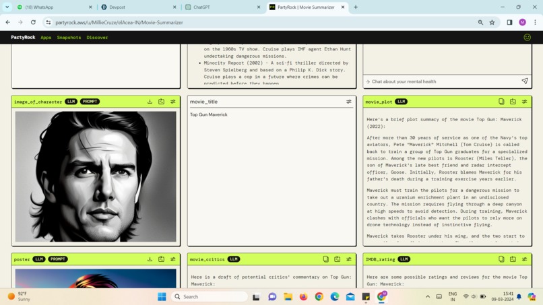
Task: Regenerate the movie_critics widget
Action: tap(338, 259)
